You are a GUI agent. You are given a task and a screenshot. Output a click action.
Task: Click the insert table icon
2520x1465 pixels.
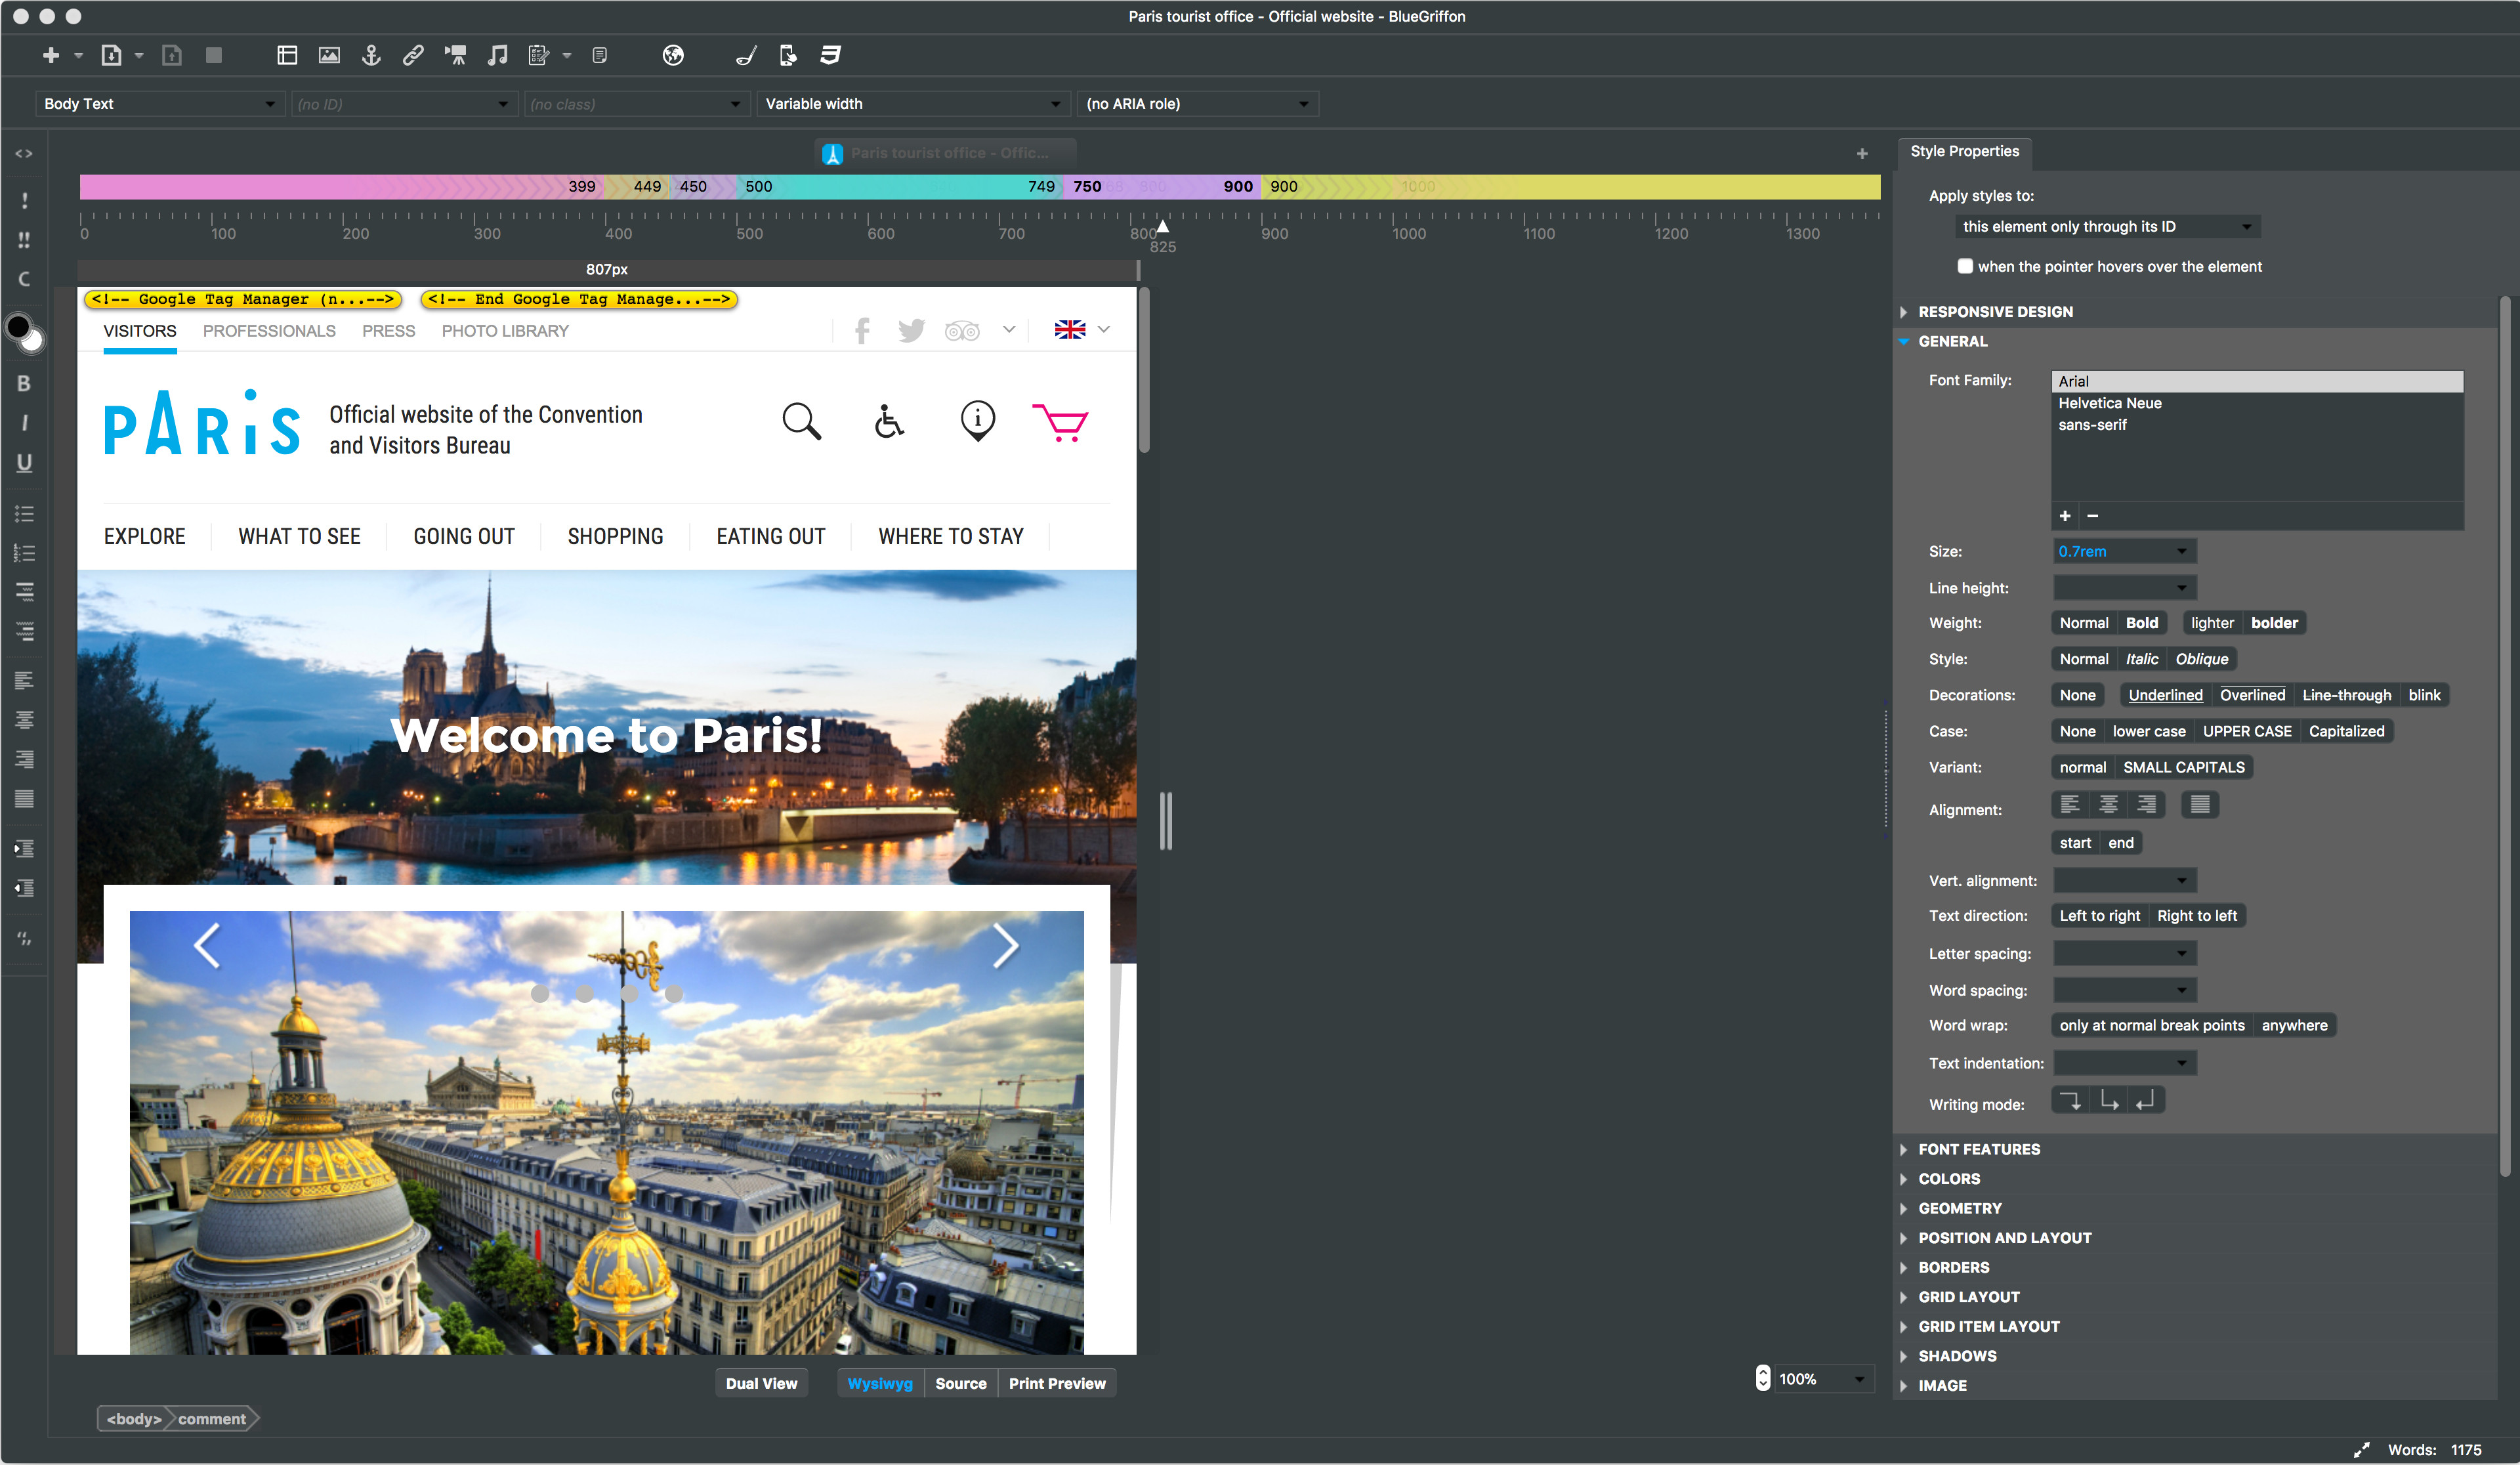tap(287, 56)
